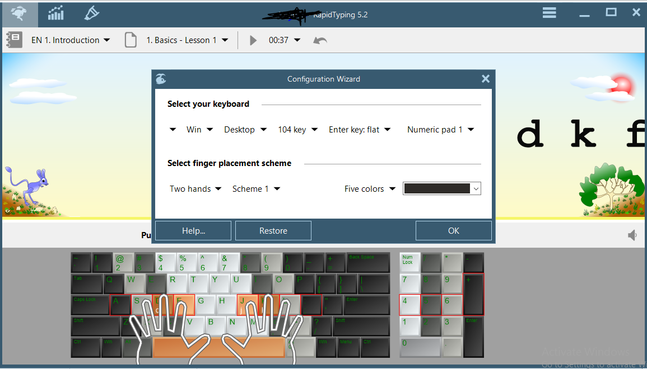Click the numeric pad 7 key
The width and height of the screenshot is (647, 369).
click(x=409, y=284)
